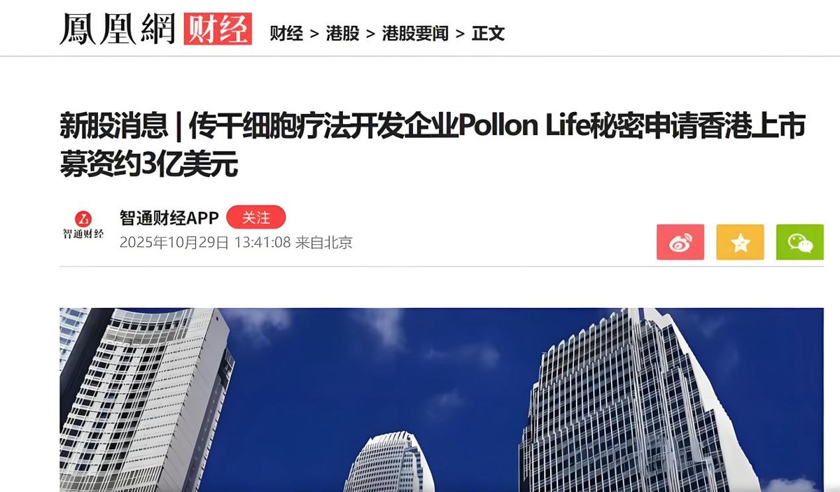Add article to favorites with star icon
Screen dimensions: 840x492
coord(740,242)
